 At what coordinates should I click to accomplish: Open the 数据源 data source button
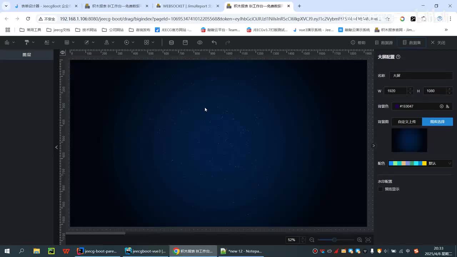[x=384, y=42]
